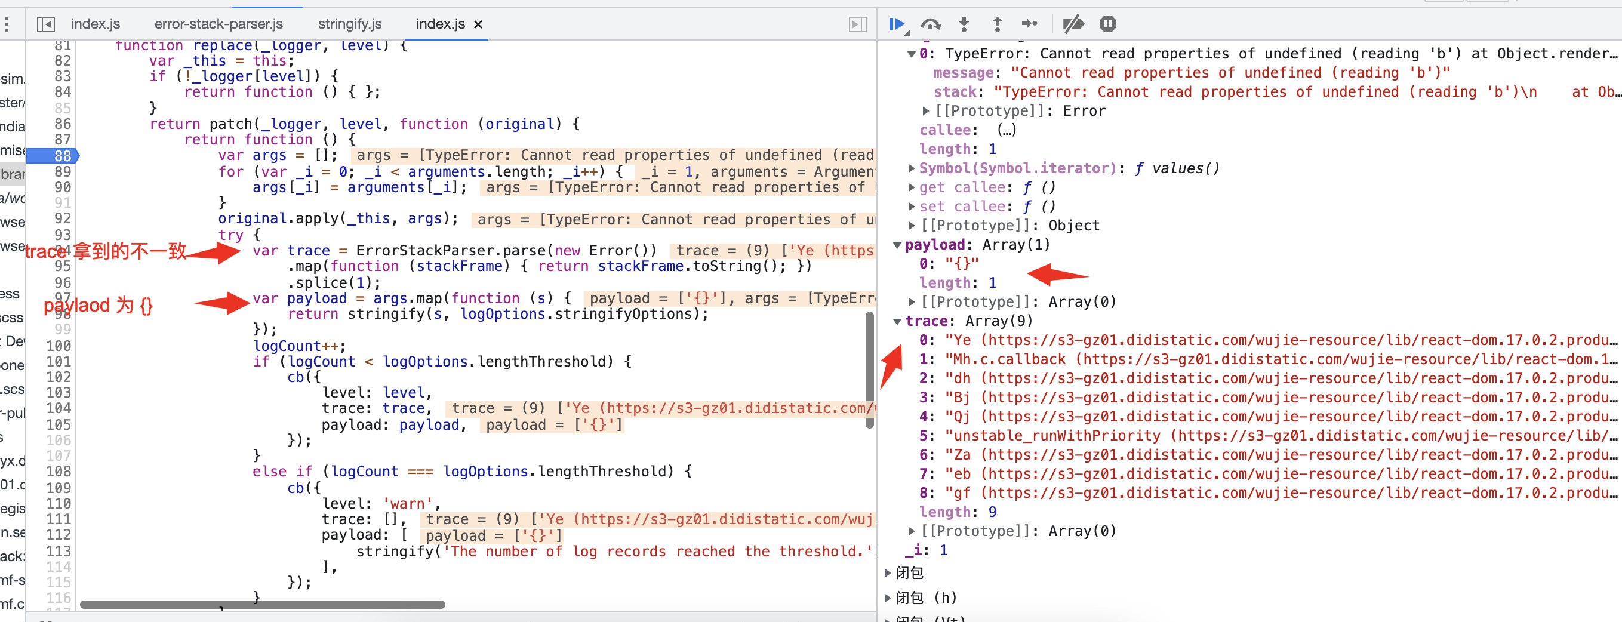The width and height of the screenshot is (1622, 622).
Task: Expand [[Prototype]] under the trace array
Action: point(911,531)
